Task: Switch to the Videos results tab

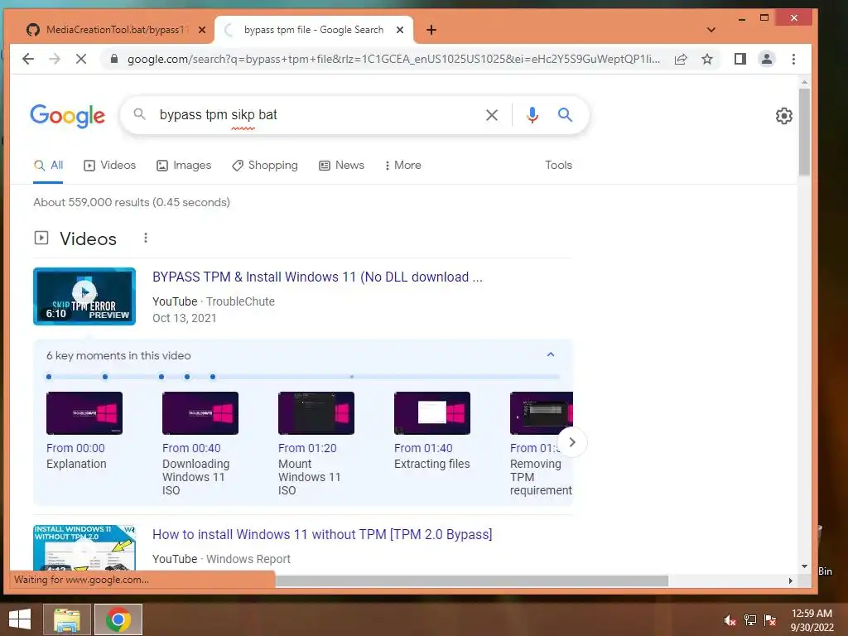Action: (x=110, y=166)
